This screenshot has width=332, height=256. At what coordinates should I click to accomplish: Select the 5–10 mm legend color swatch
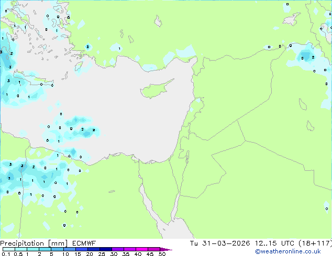point(57,249)
